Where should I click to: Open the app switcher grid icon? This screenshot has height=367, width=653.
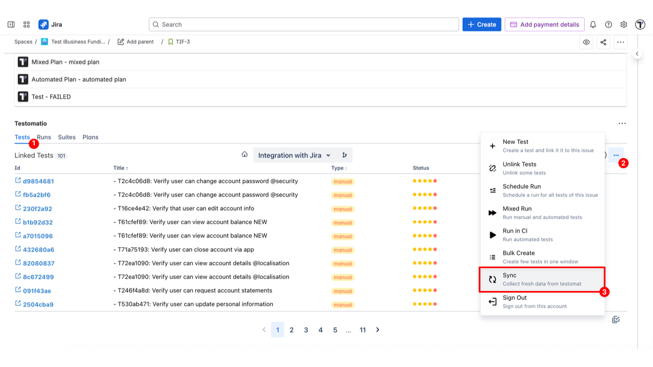[x=27, y=24]
